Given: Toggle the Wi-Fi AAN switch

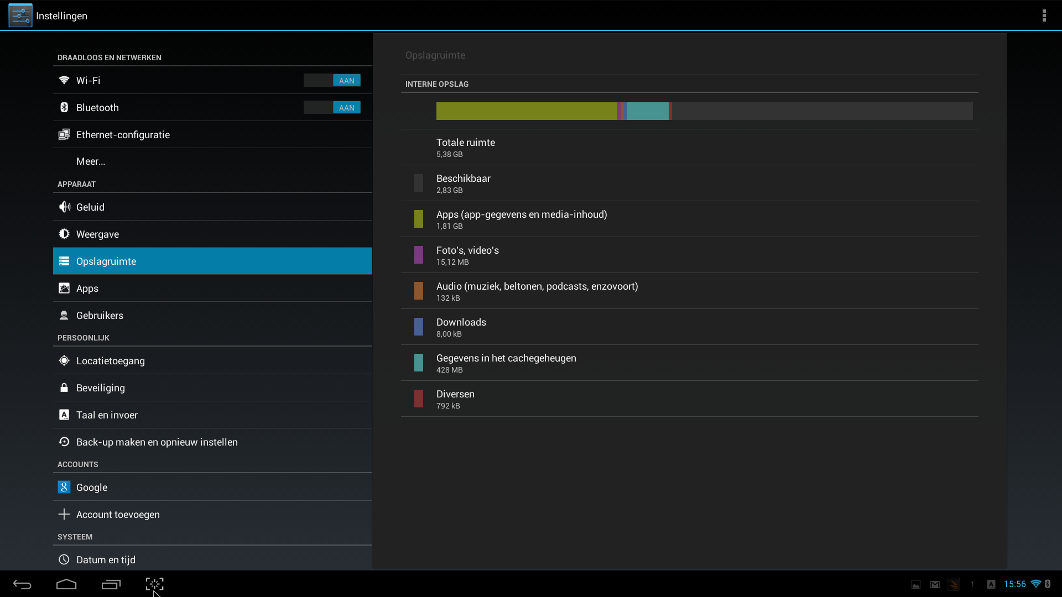Looking at the screenshot, I should [332, 80].
